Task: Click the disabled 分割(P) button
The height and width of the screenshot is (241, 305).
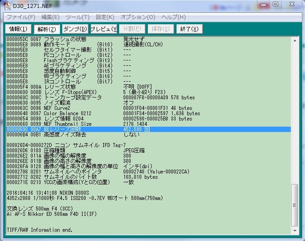Action: 132,29
